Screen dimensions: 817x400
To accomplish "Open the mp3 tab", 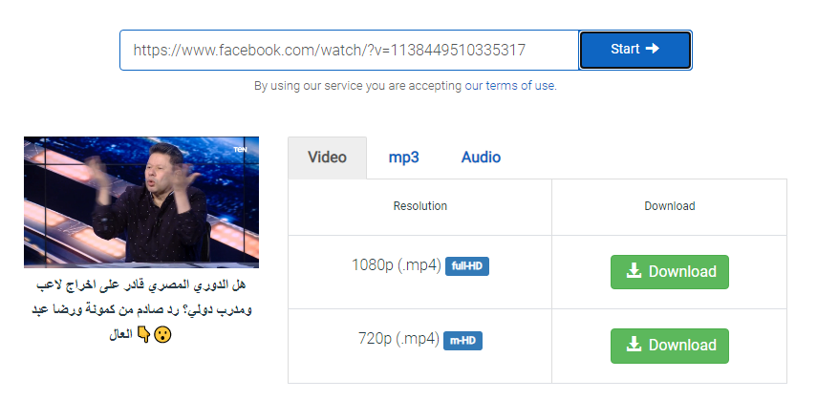I will (403, 158).
